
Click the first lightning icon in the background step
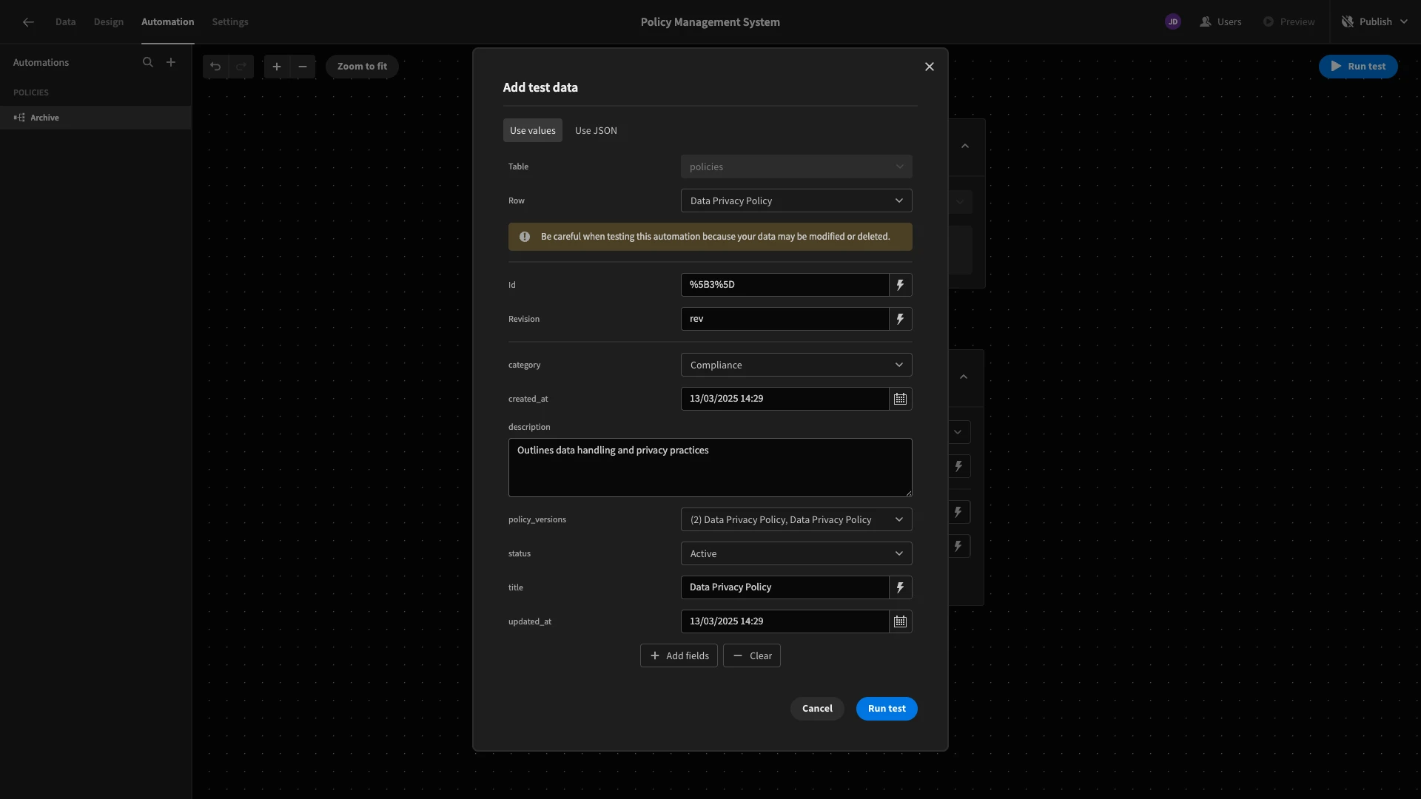click(958, 467)
